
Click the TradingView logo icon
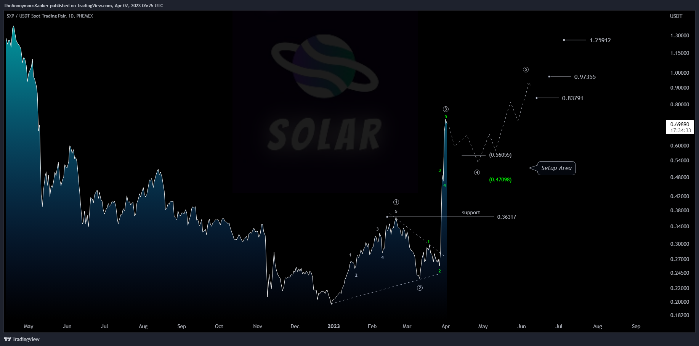coord(7,339)
